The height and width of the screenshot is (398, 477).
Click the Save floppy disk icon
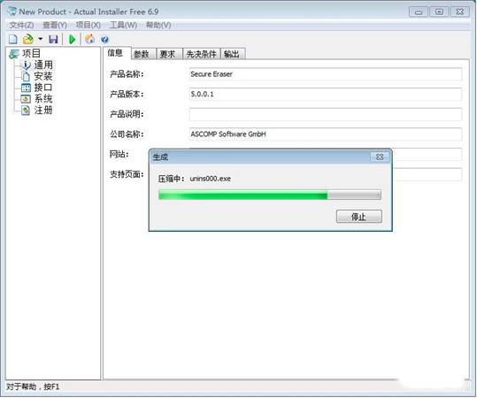53,39
